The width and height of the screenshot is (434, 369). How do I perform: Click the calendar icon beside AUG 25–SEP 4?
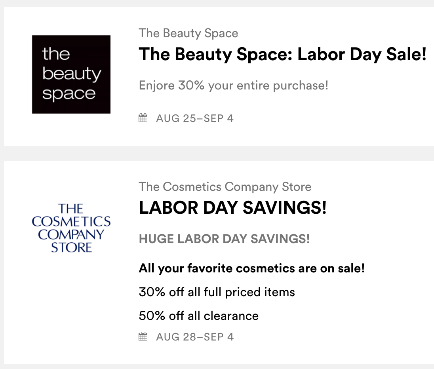tap(143, 118)
